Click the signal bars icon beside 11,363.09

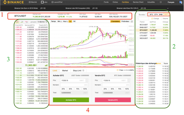46,65
